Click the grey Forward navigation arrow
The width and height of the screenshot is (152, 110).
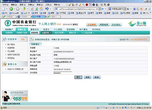click(x=18, y=9)
